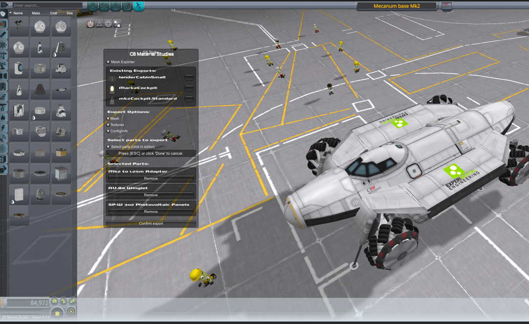Open the Payload parts category
Screen dimensions: 529x324
point(3,86)
